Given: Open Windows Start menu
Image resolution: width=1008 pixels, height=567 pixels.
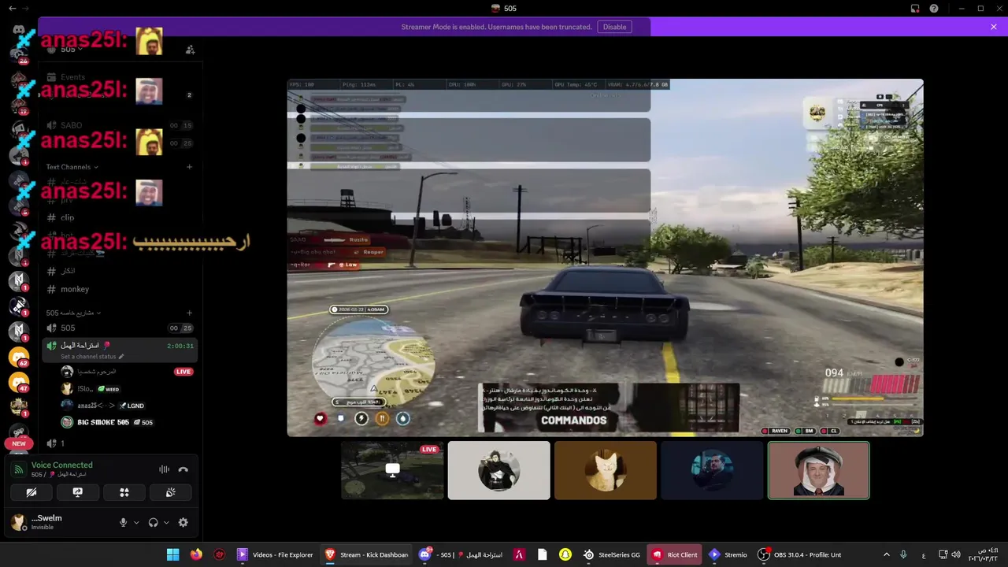Looking at the screenshot, I should pyautogui.click(x=172, y=554).
